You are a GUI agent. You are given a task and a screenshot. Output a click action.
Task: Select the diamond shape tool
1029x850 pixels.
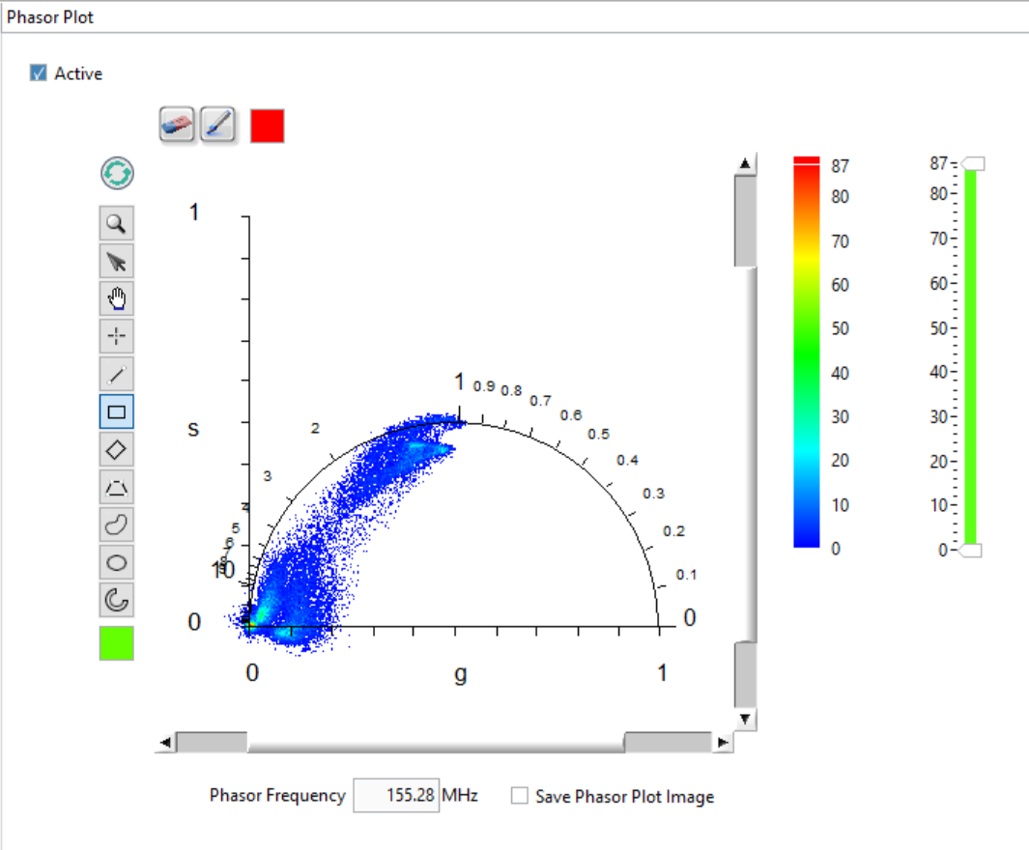point(117,450)
